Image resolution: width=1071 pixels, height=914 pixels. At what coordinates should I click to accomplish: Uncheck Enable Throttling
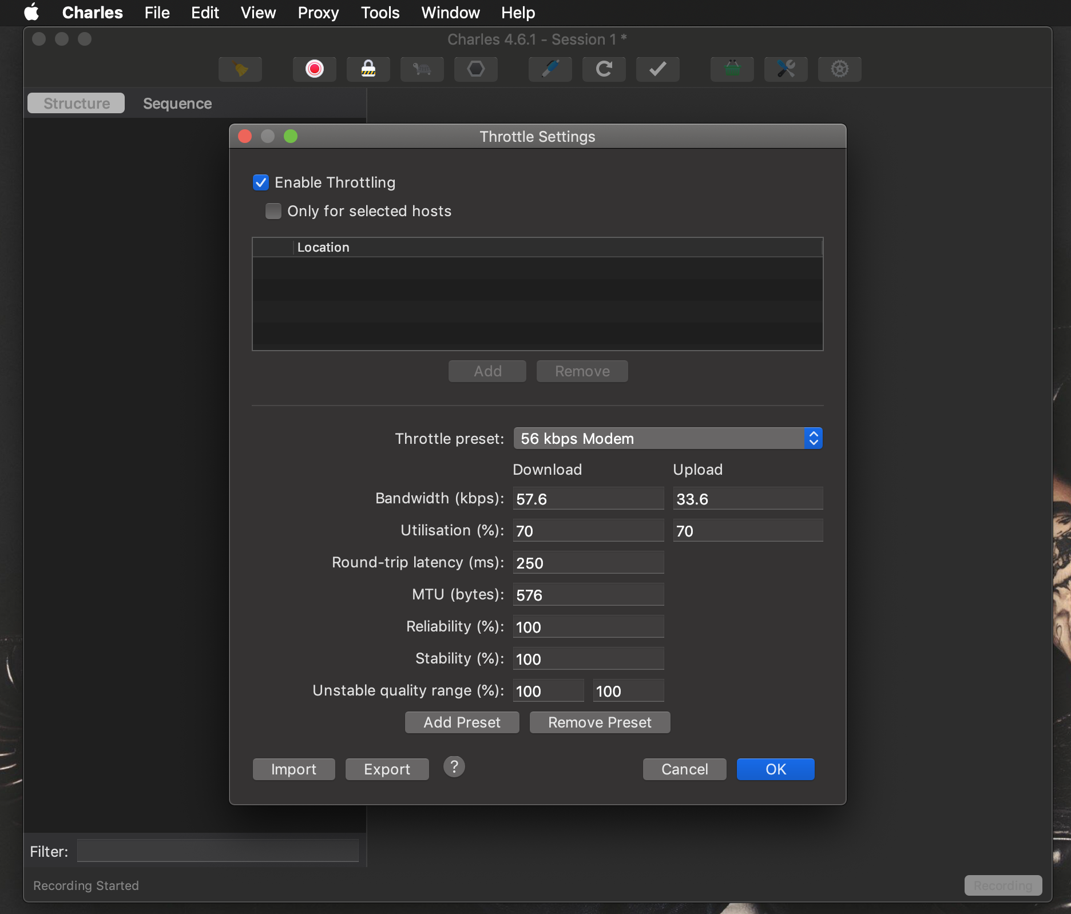tap(261, 182)
